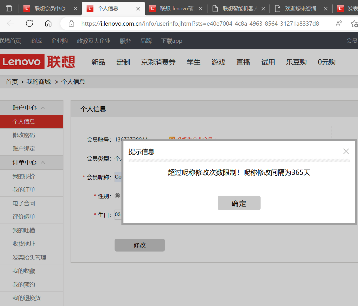Click the Lenovo 联想 logo
Screen dimensions: 358x306
tap(37, 62)
